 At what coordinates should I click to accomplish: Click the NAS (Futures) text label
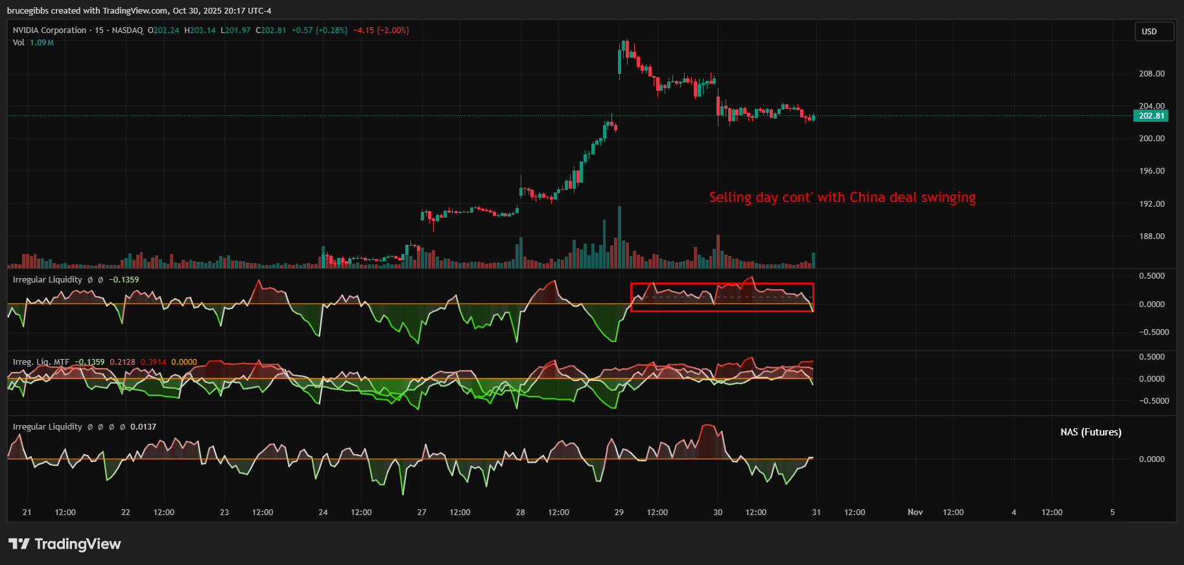point(1091,432)
